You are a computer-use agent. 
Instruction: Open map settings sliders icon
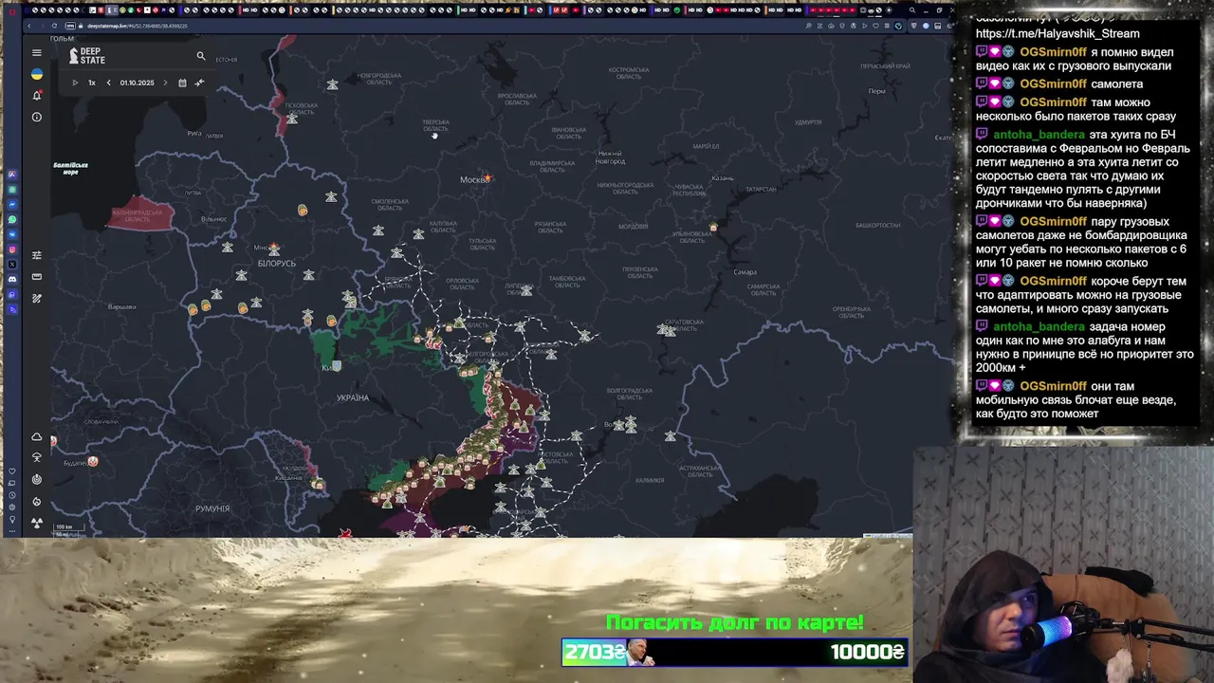(37, 255)
